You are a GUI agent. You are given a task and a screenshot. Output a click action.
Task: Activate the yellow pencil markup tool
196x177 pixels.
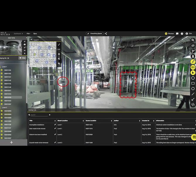193,62
